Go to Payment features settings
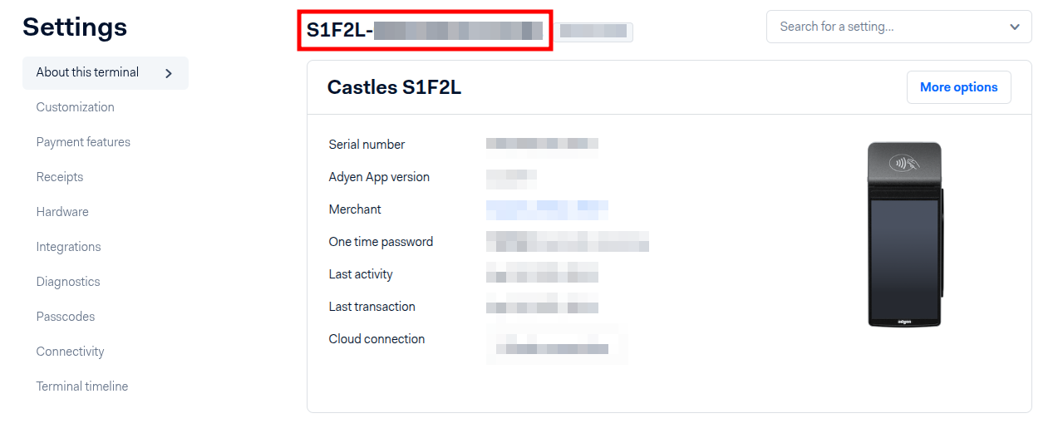Viewport: 1063px width, 438px height. coord(83,142)
